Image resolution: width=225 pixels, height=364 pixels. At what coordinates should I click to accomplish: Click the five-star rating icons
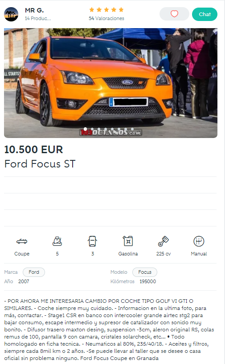tap(106, 10)
